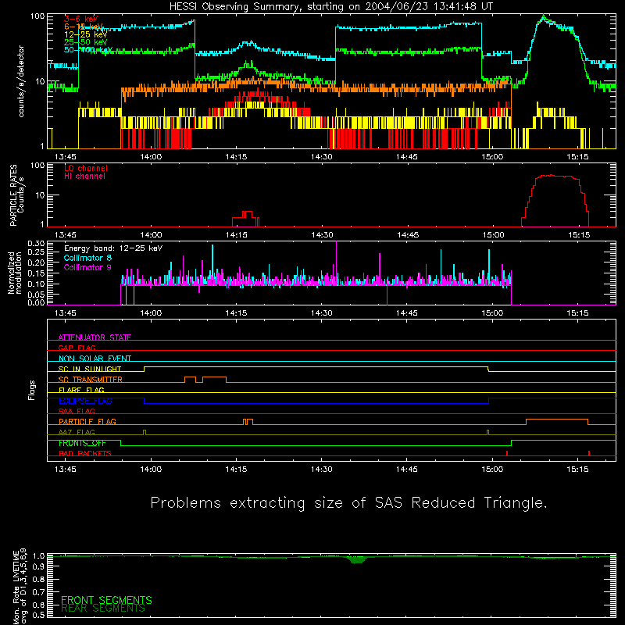Click the LO channel legend label
This screenshot has width=625, height=625.
click(86, 168)
